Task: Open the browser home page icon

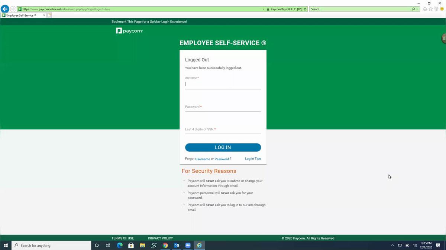Action: coord(425,9)
